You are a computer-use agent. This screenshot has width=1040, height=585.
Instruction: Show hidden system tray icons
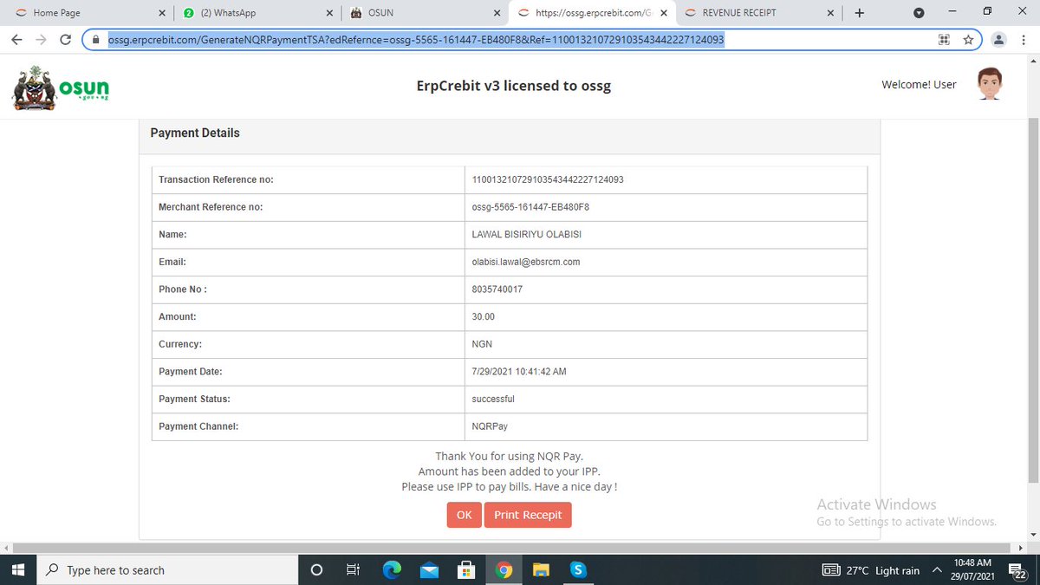(x=937, y=570)
